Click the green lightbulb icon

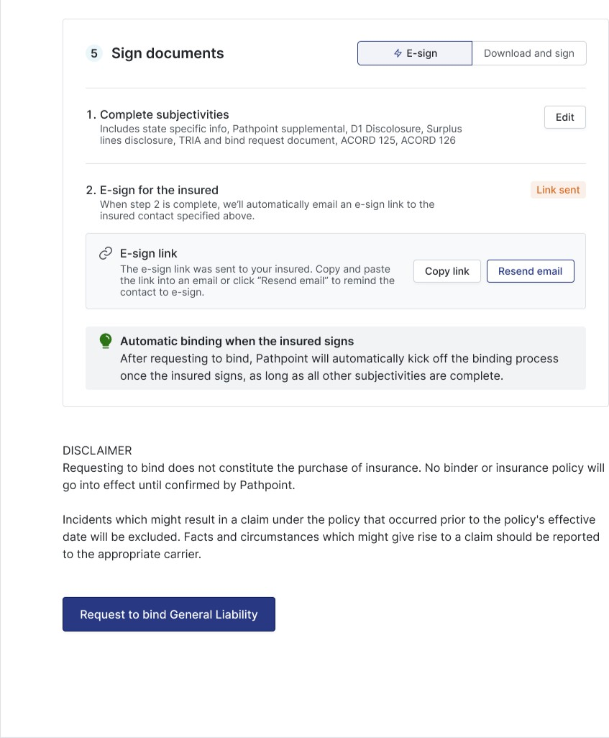pos(106,341)
